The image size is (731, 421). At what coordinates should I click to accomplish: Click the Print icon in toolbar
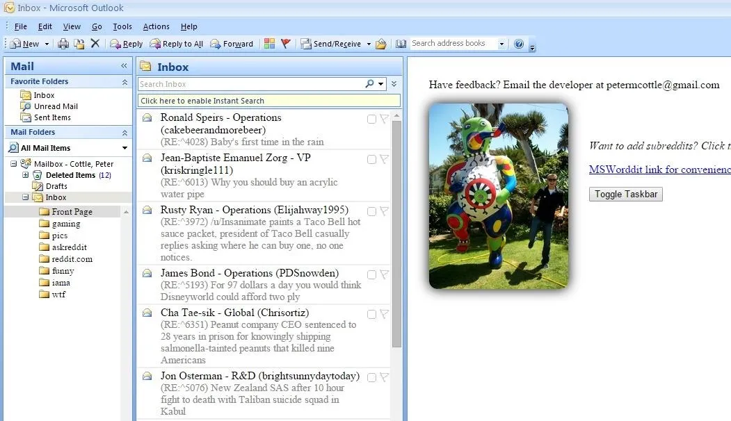coord(63,44)
